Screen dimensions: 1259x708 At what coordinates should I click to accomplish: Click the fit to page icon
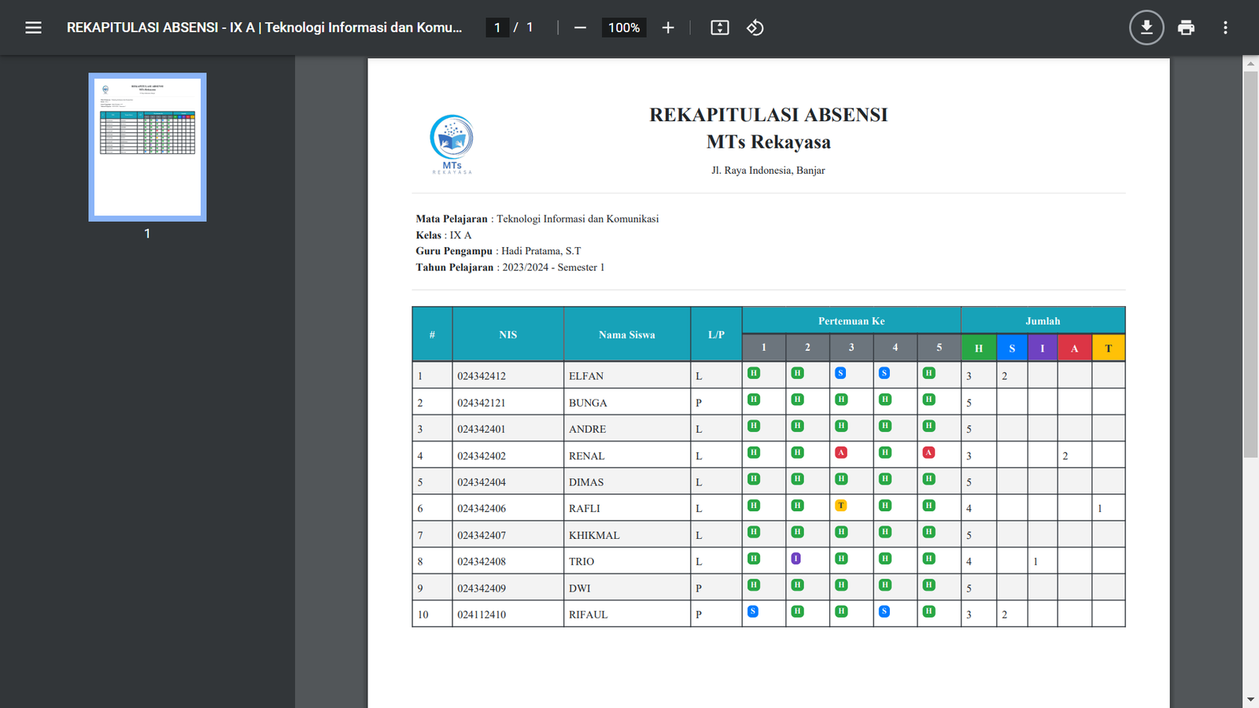[719, 28]
